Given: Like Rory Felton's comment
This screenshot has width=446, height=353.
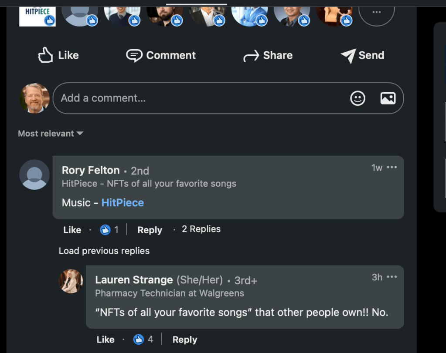Looking at the screenshot, I should click(x=72, y=230).
